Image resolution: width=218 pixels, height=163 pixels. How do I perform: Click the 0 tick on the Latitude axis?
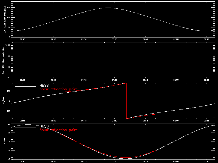click(10, 142)
